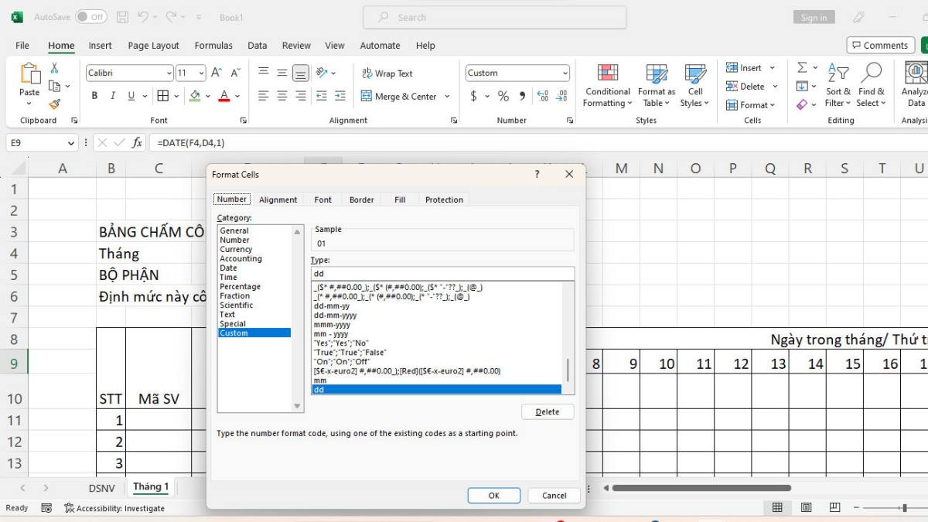
Task: Click the Comments button
Action: tap(880, 46)
